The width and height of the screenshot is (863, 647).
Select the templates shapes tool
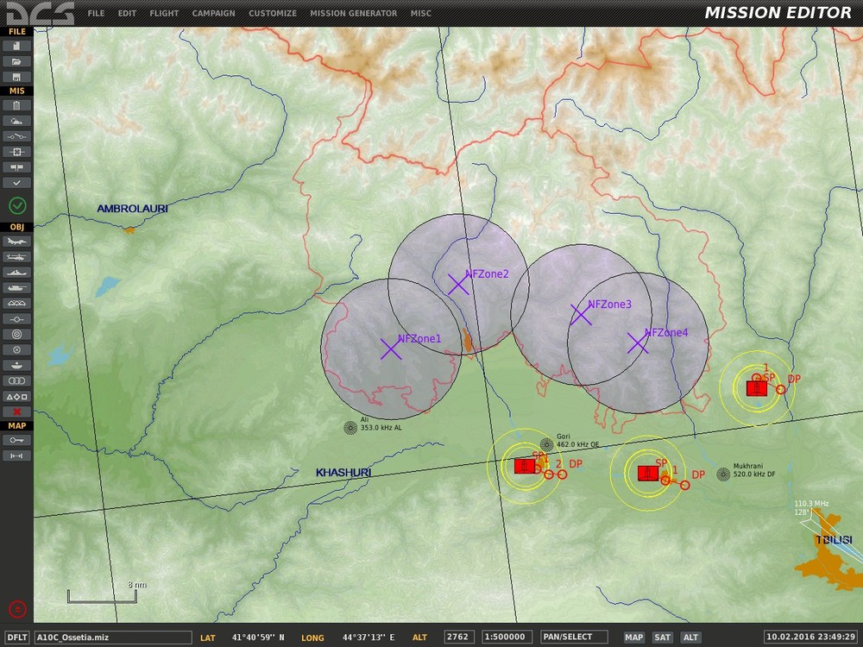click(x=16, y=396)
